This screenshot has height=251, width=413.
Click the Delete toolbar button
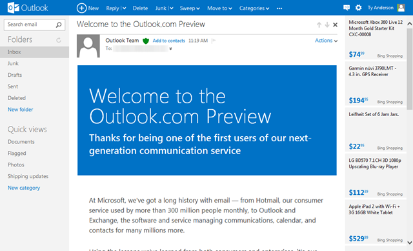(x=140, y=8)
